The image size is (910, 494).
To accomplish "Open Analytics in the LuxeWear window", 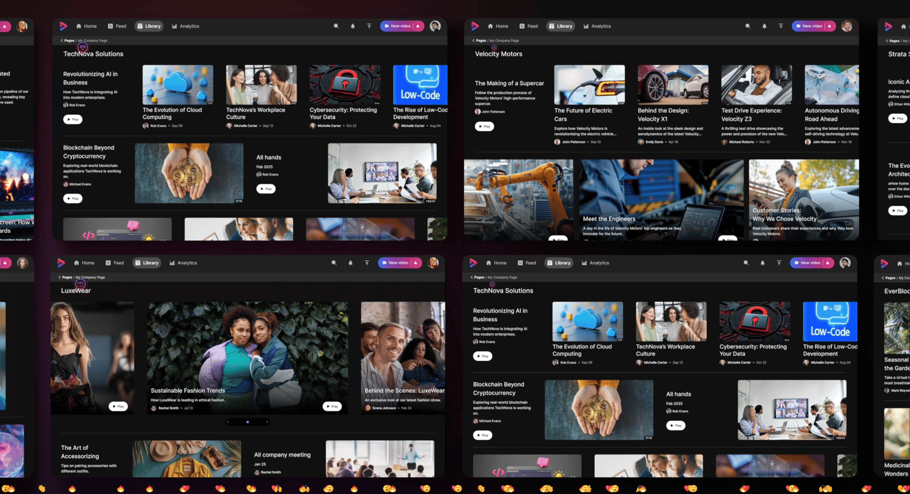I will 183,263.
